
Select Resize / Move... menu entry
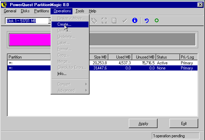click(70, 18)
